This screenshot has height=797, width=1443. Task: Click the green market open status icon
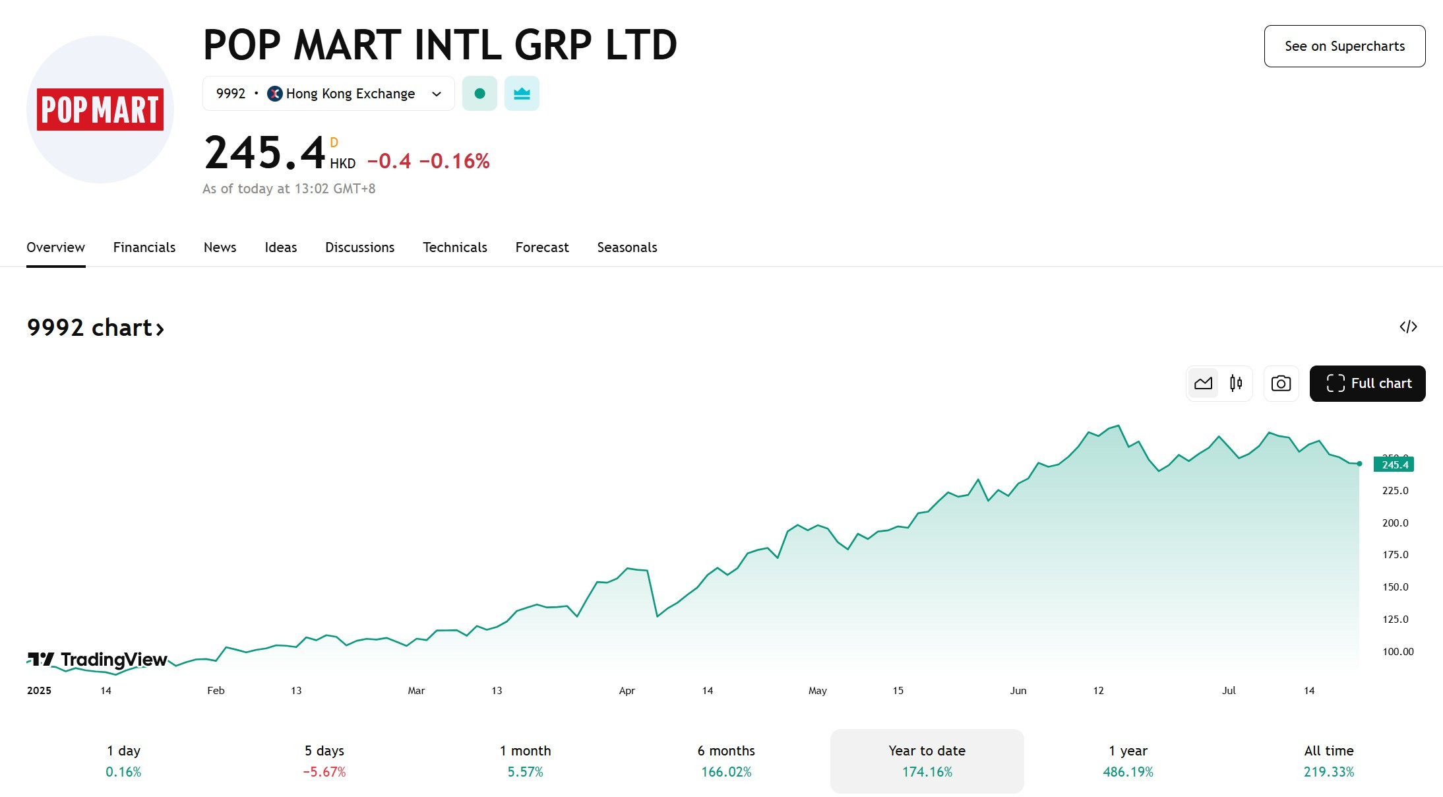click(479, 94)
